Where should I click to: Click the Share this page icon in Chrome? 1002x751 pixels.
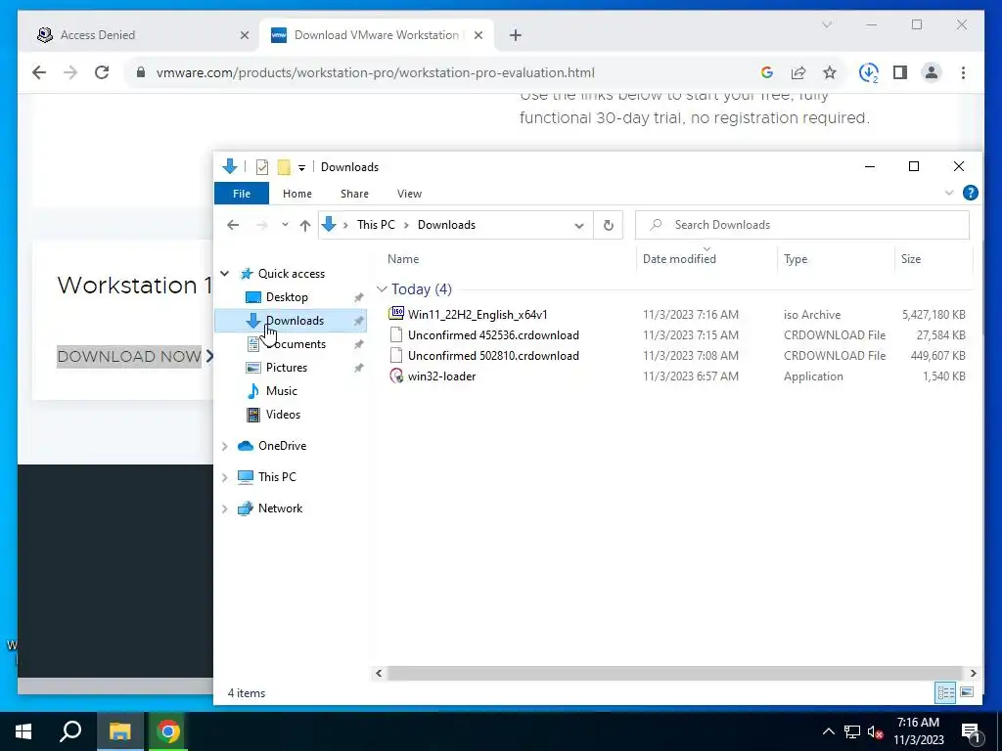click(x=798, y=72)
